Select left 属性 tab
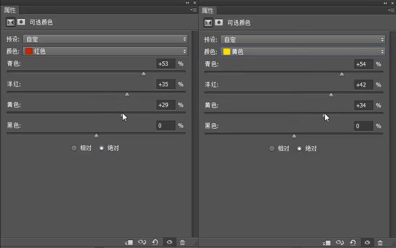The width and height of the screenshot is (396, 248). tap(10, 10)
